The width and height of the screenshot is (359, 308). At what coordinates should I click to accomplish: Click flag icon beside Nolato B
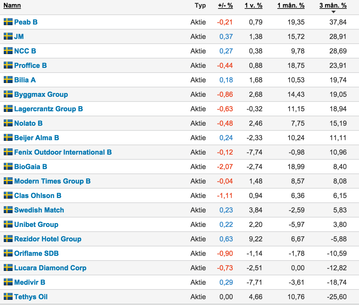(x=8, y=123)
